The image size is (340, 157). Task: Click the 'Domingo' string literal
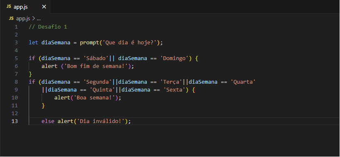coord(174,58)
